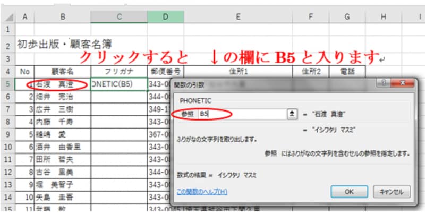The image size is (425, 214).
Task: Select column H header
Action: 383,17
